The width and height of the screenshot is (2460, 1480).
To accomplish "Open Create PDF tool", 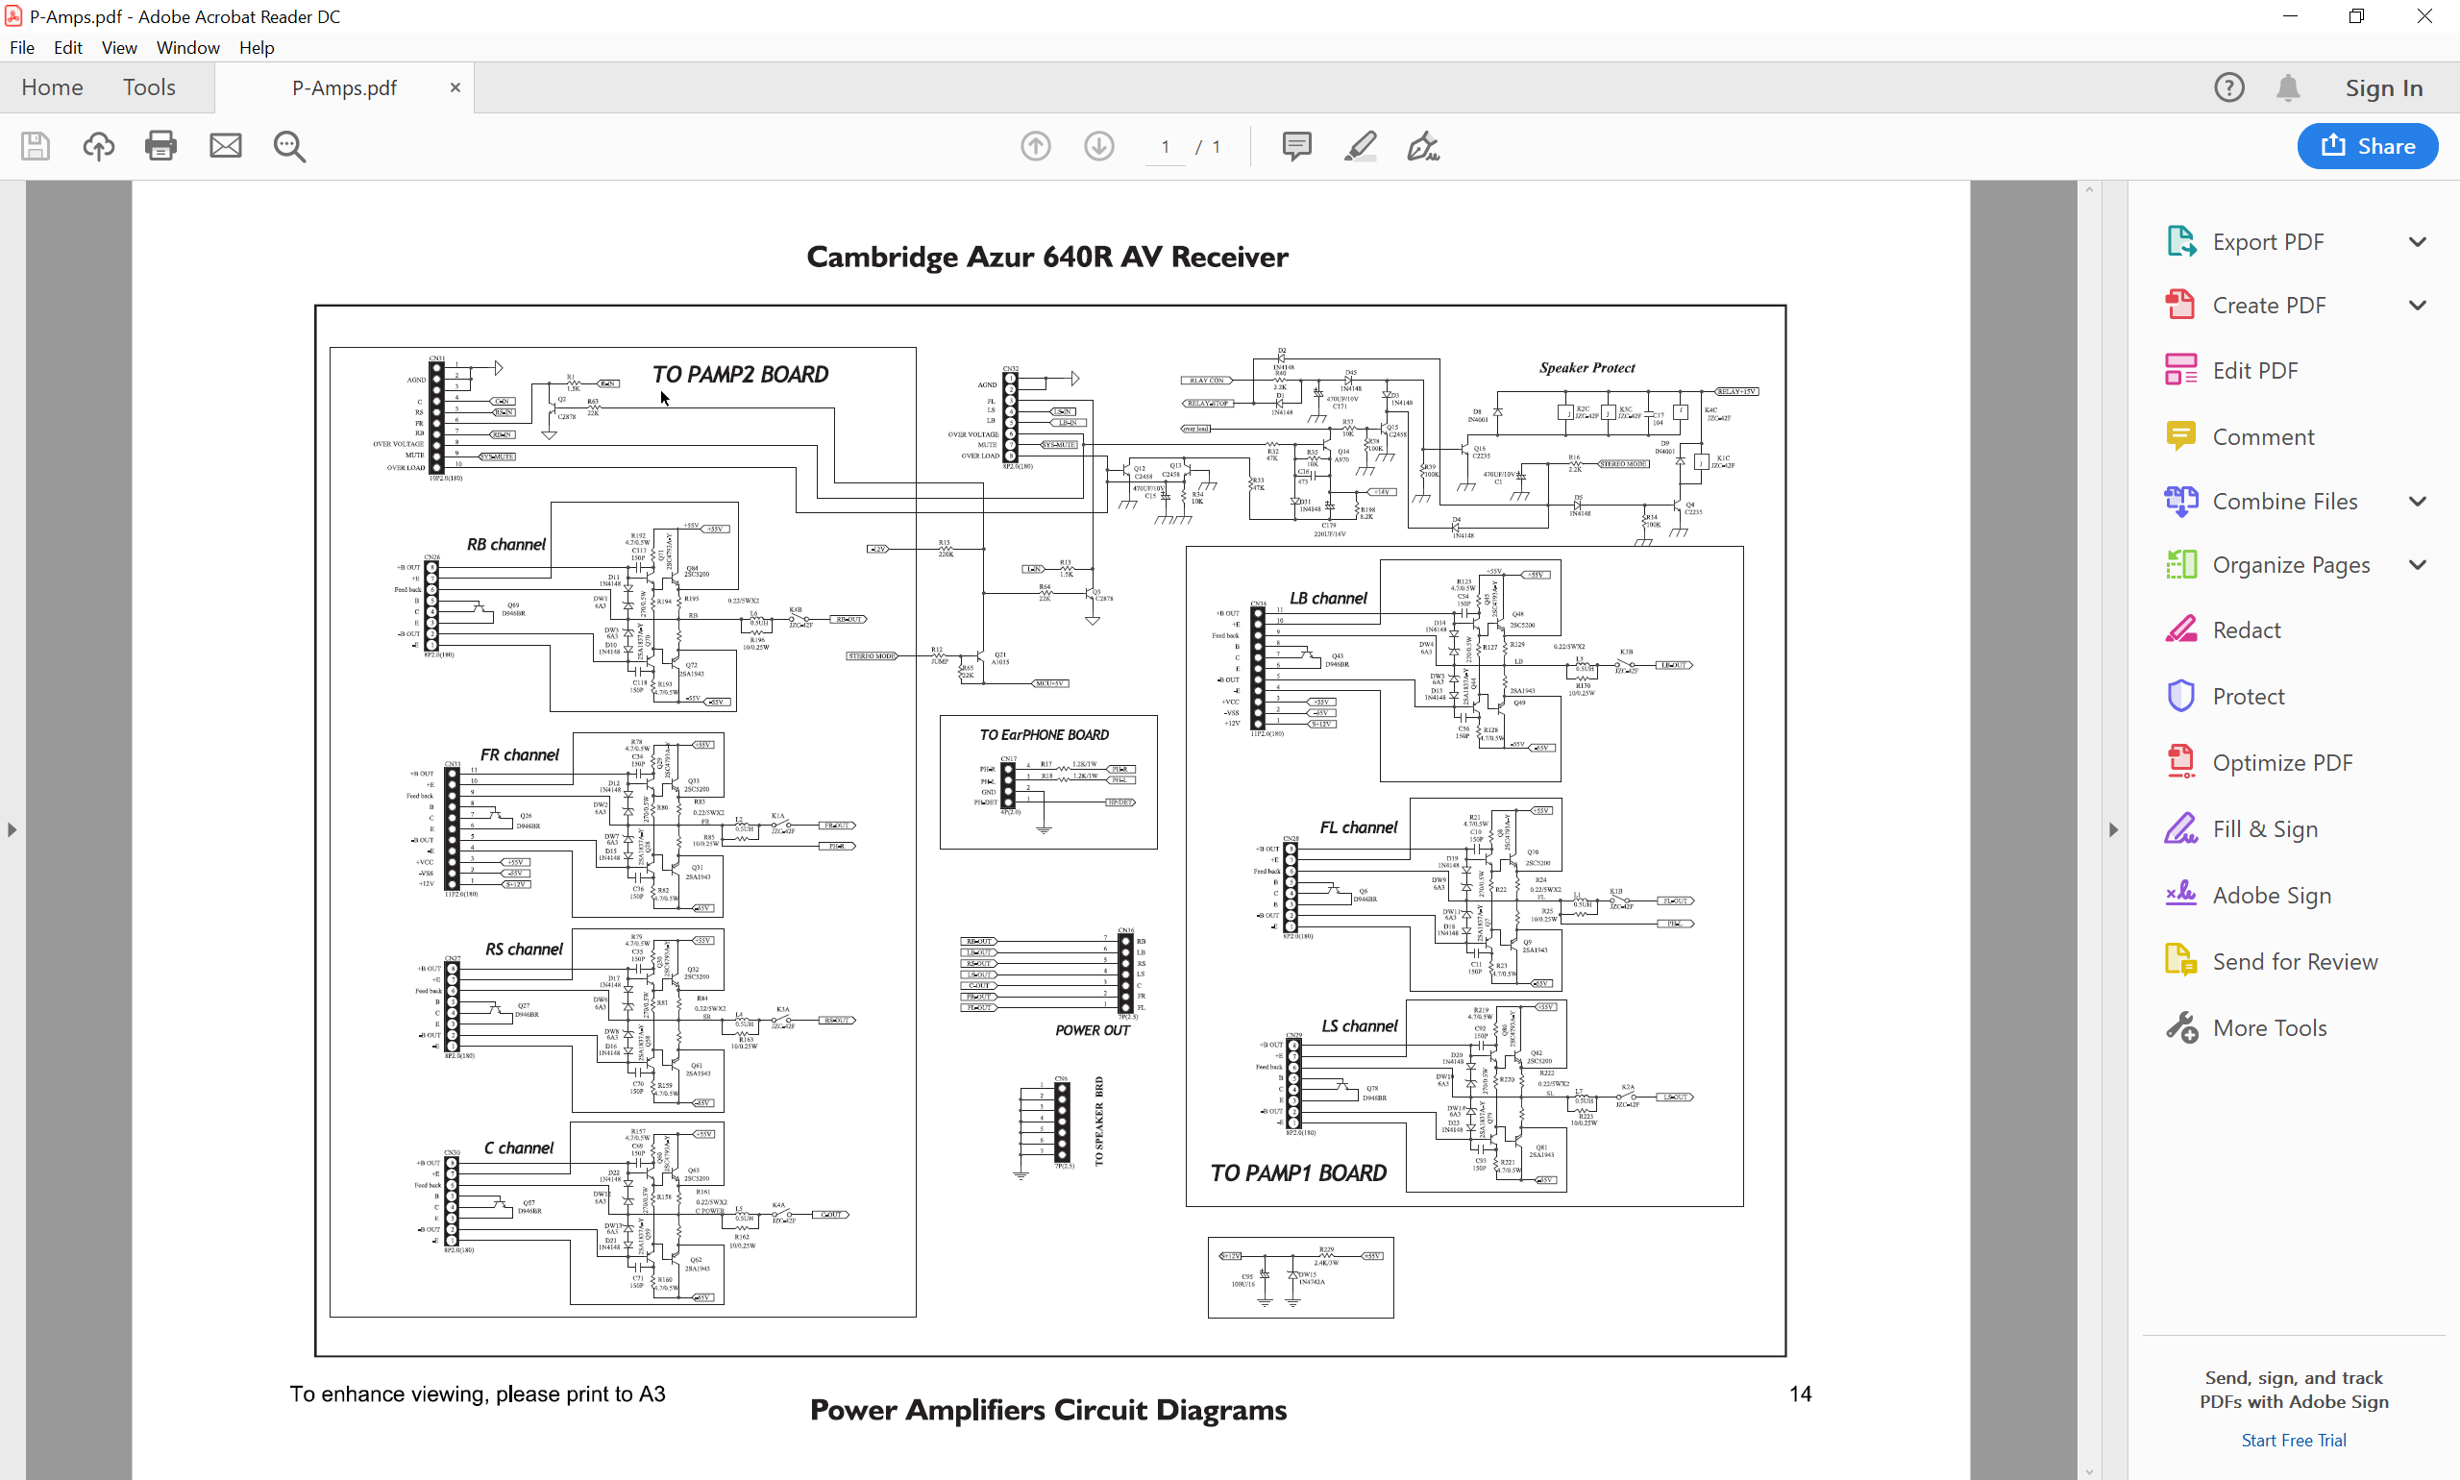I will click(x=2269, y=306).
